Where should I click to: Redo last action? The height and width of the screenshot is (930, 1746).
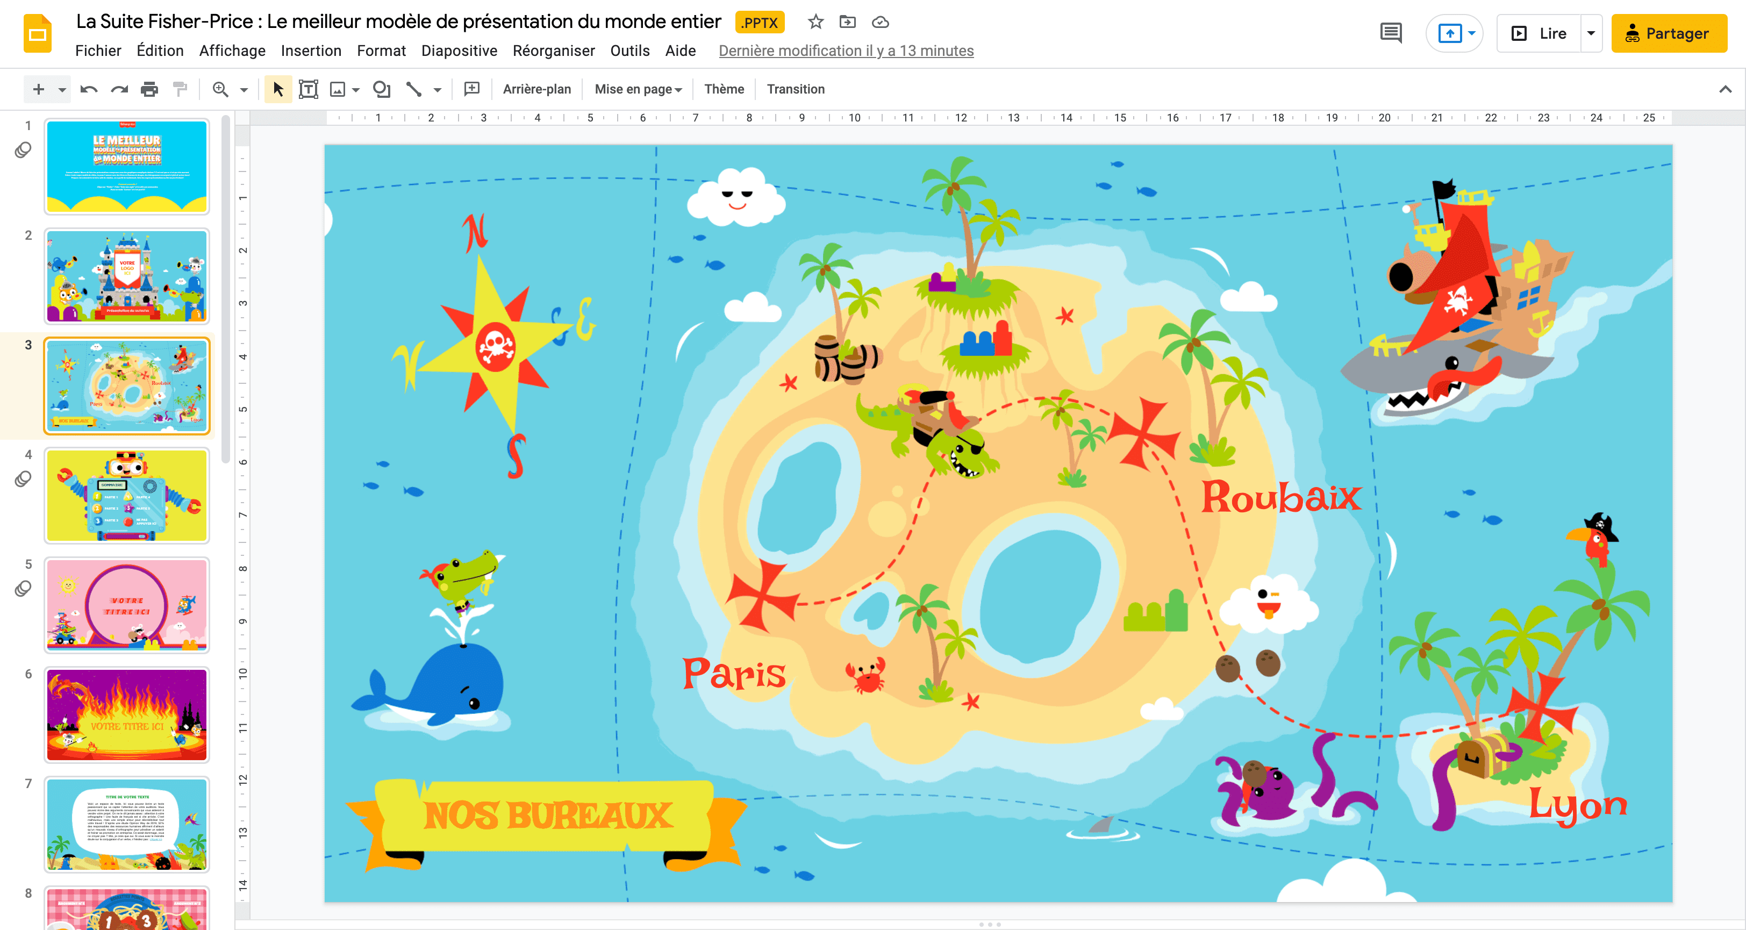click(119, 89)
